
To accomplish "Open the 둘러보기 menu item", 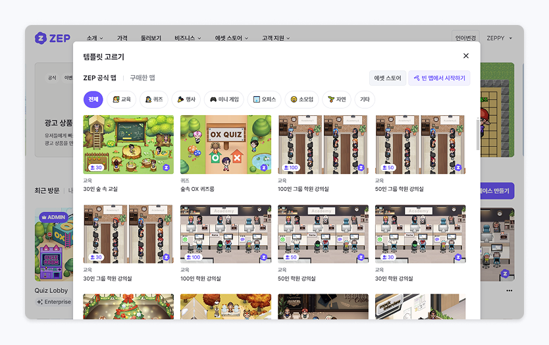I will pyautogui.click(x=151, y=38).
